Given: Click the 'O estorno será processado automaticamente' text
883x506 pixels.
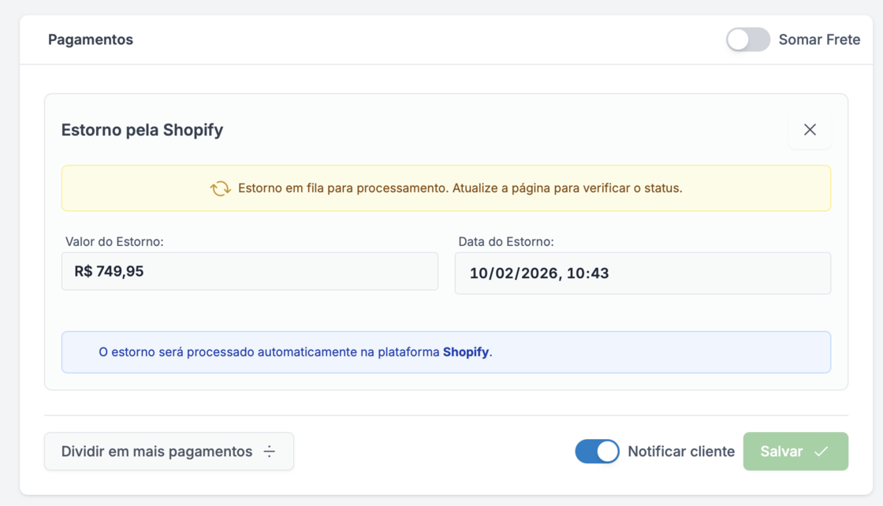Looking at the screenshot, I should click(x=268, y=352).
